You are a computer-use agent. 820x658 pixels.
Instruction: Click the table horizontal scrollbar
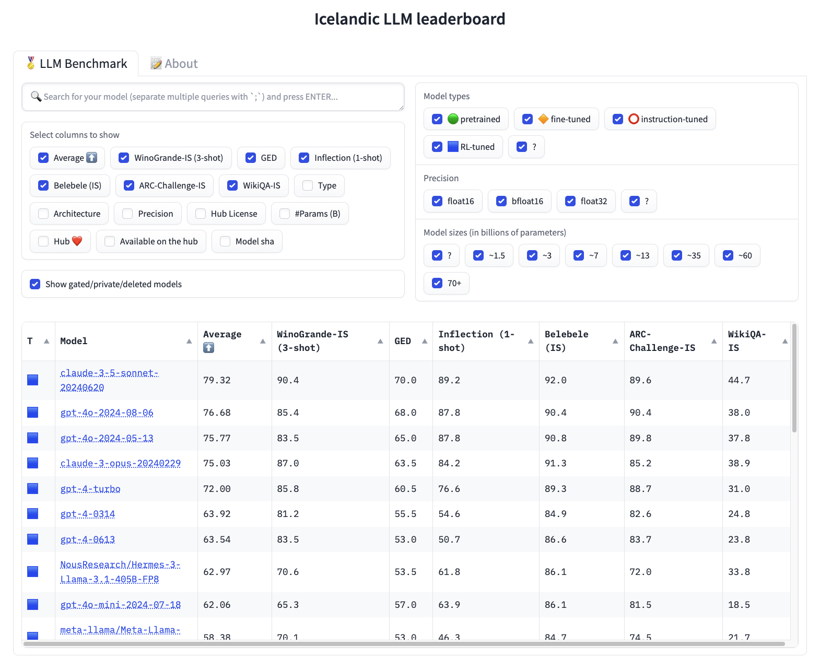click(404, 644)
